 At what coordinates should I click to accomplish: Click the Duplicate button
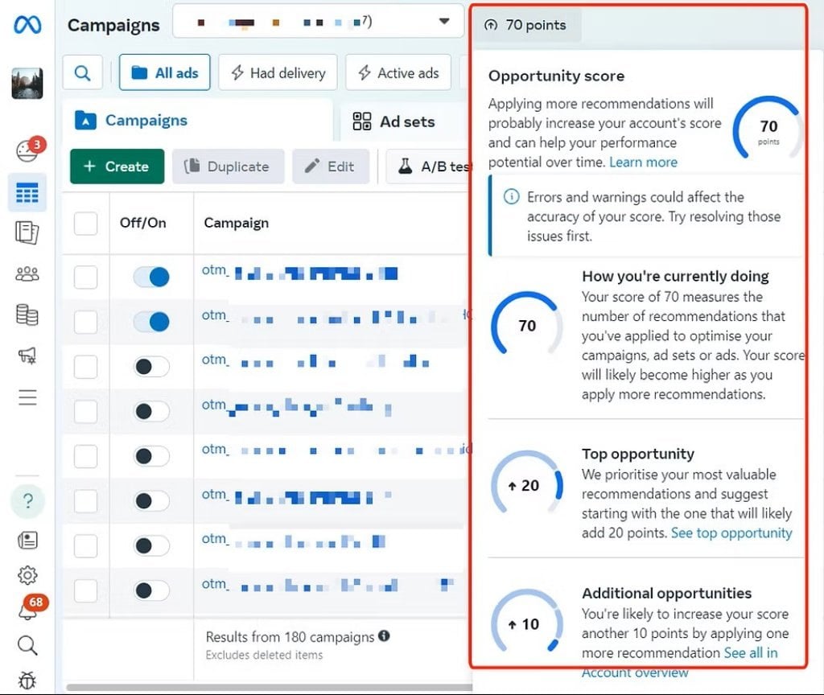(228, 167)
